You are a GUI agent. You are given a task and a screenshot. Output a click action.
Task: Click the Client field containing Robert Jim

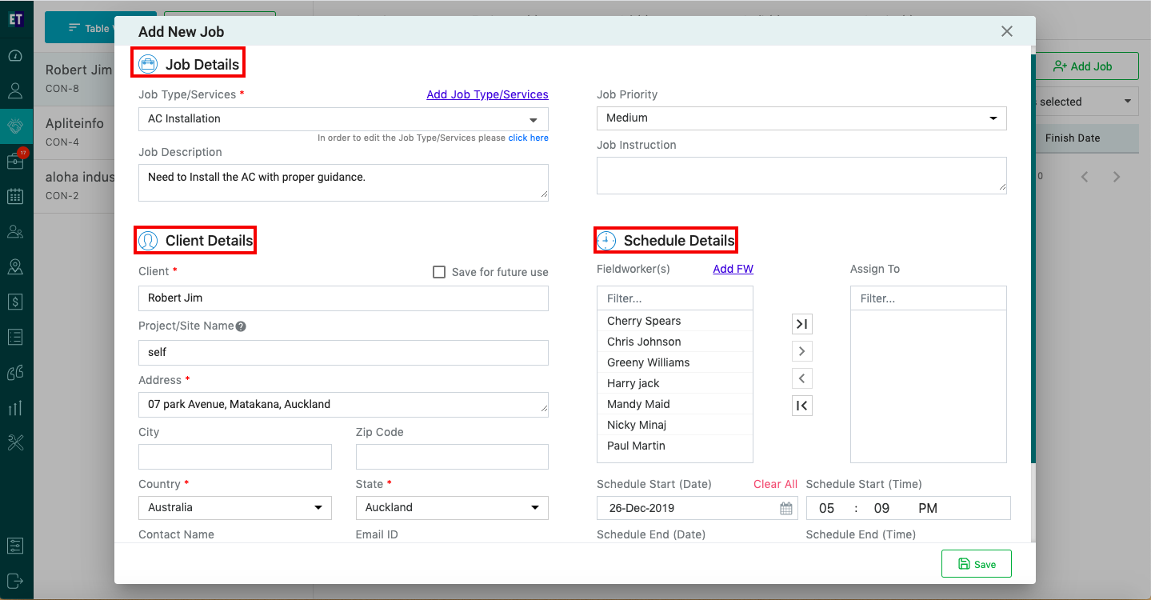[343, 298]
